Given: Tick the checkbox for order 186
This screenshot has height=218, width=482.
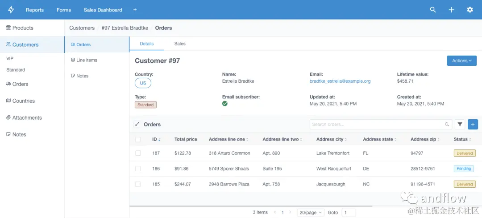Looking at the screenshot, I should (138, 169).
